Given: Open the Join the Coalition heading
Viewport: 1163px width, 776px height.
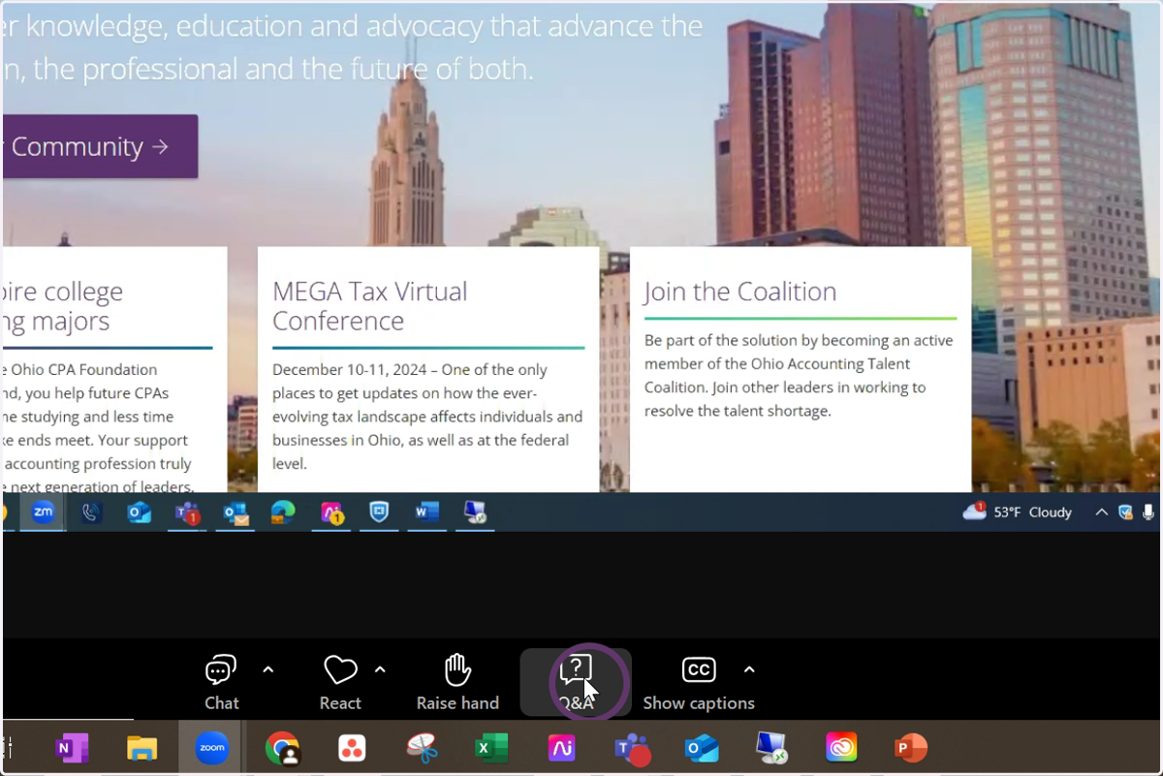Looking at the screenshot, I should (740, 292).
